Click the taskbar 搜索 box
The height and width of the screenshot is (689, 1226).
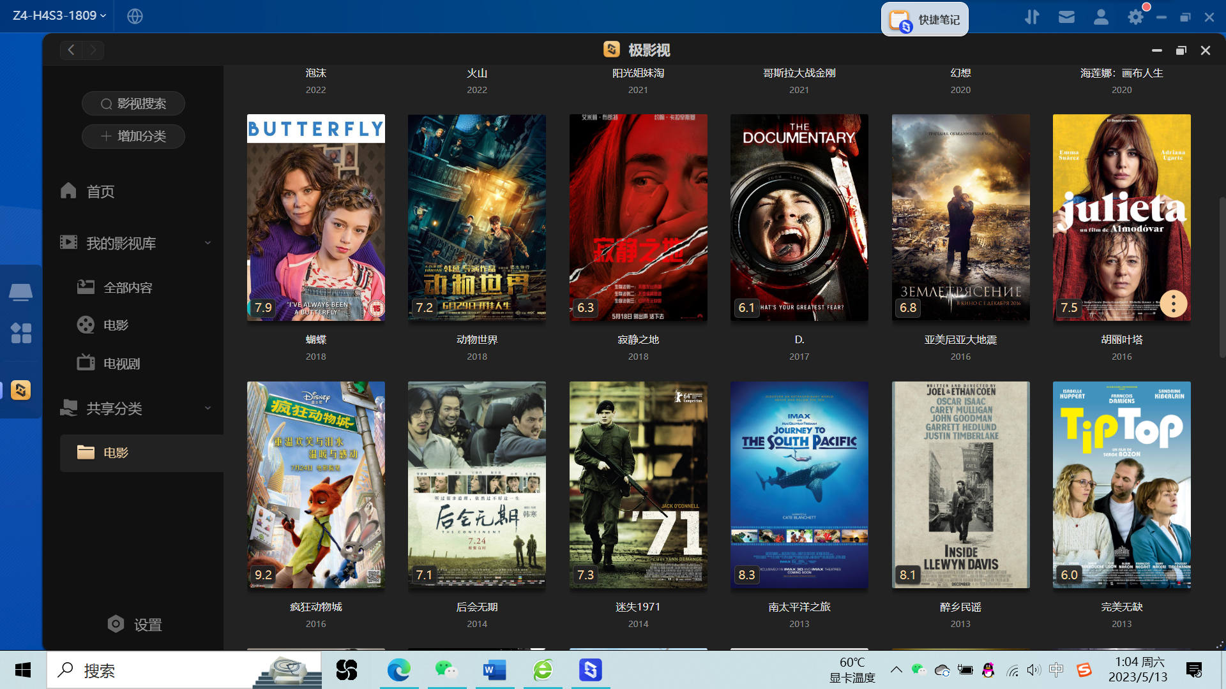(184, 670)
